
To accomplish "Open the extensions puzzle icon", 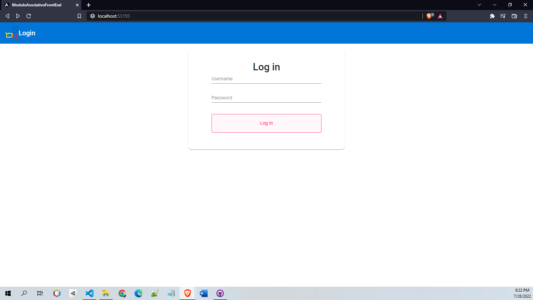I will click(x=492, y=16).
